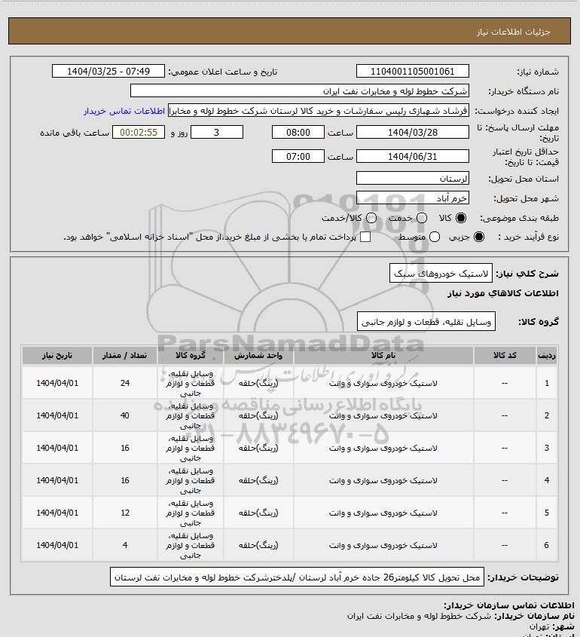Click item name لاستیک خودروی in row 1
This screenshot has width=580, height=637.
tap(383, 383)
